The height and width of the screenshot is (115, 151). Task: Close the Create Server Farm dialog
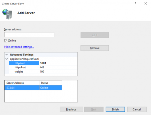[146, 4]
